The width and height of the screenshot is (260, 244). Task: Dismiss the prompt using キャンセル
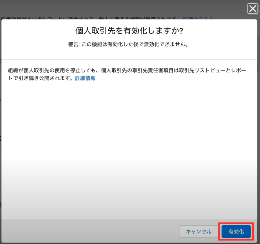(199, 232)
